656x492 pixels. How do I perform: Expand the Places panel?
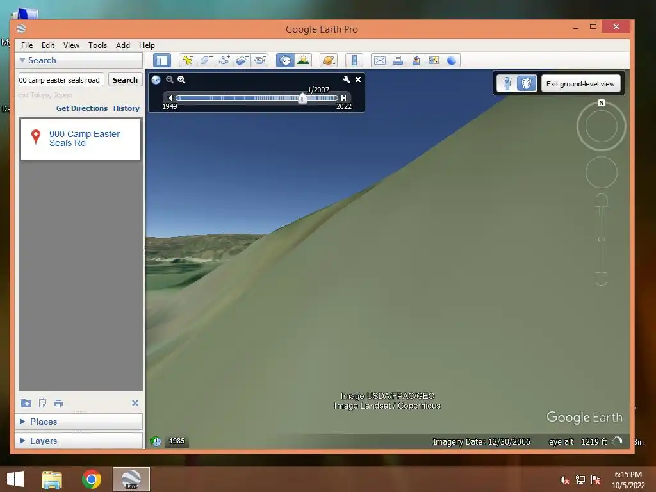(22, 422)
